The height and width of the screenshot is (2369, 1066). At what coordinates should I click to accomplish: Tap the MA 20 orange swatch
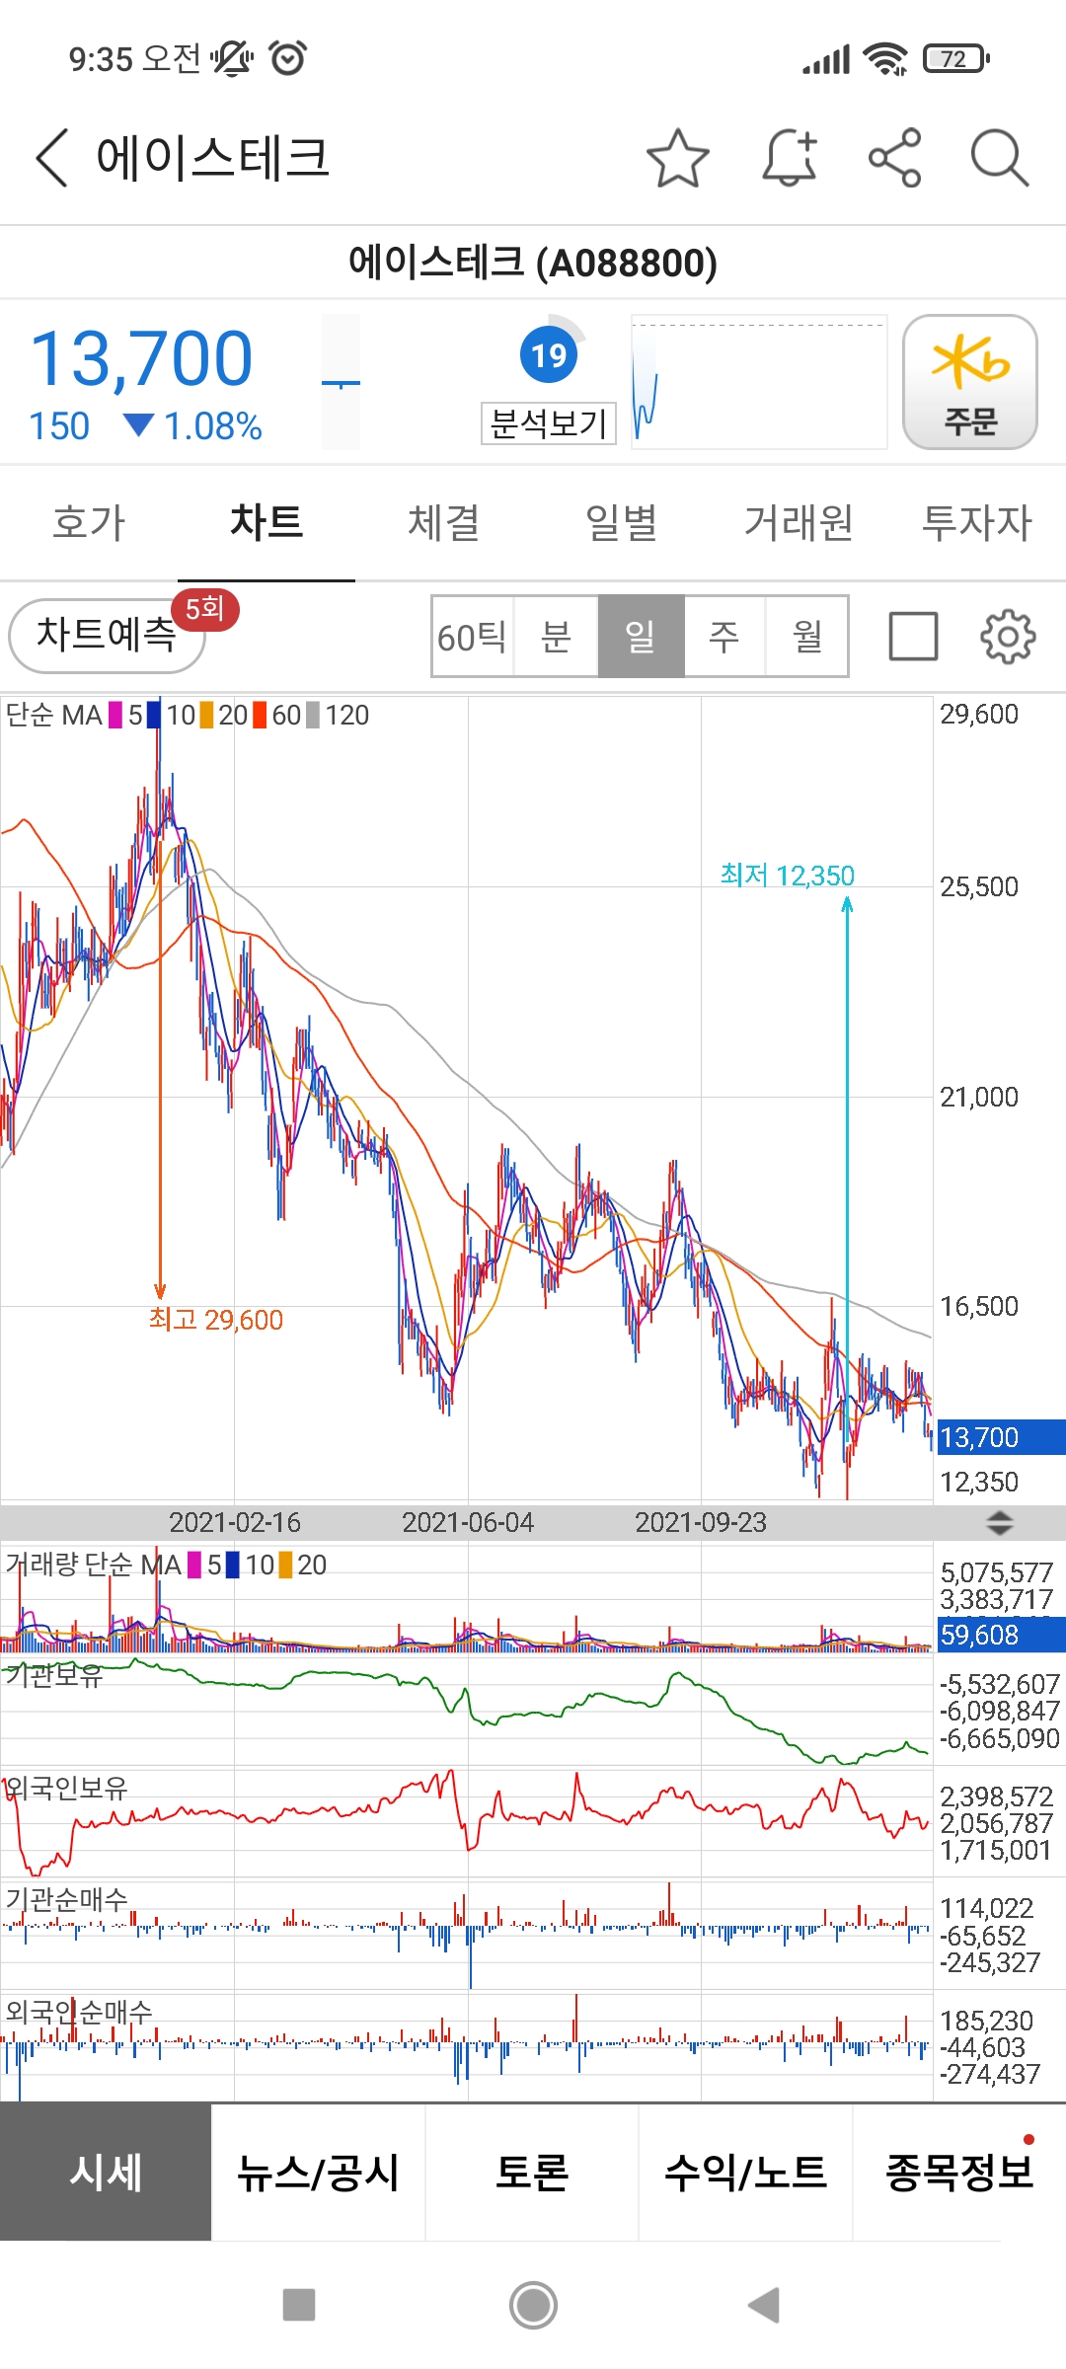206,715
